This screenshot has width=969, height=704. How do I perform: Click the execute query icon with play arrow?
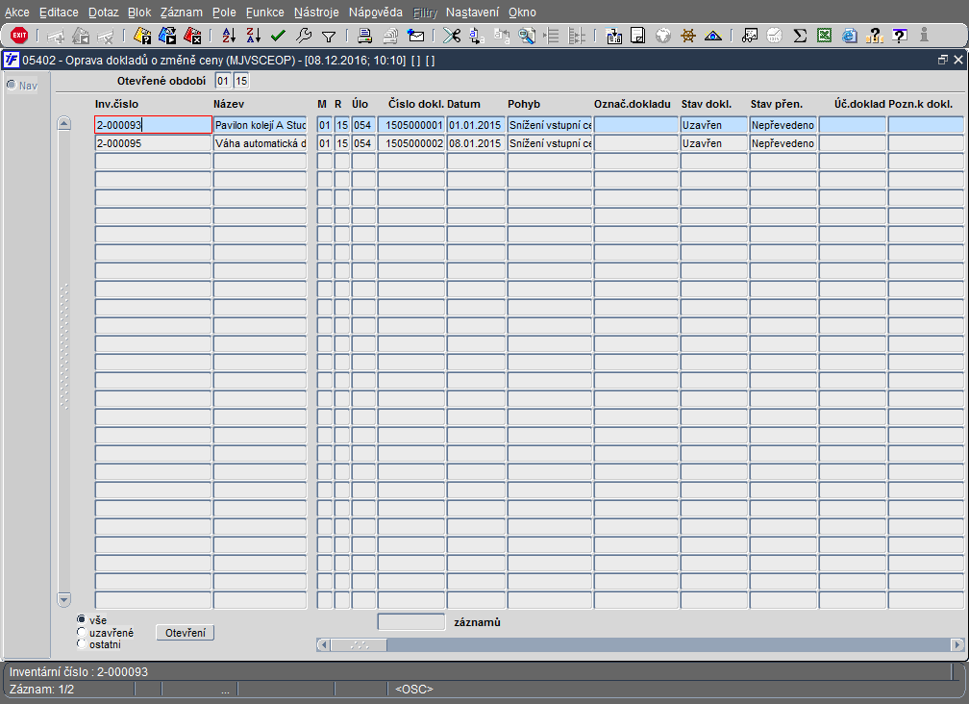click(167, 36)
